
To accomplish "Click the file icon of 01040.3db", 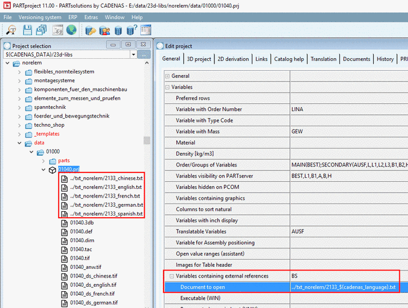I will tap(64, 224).
